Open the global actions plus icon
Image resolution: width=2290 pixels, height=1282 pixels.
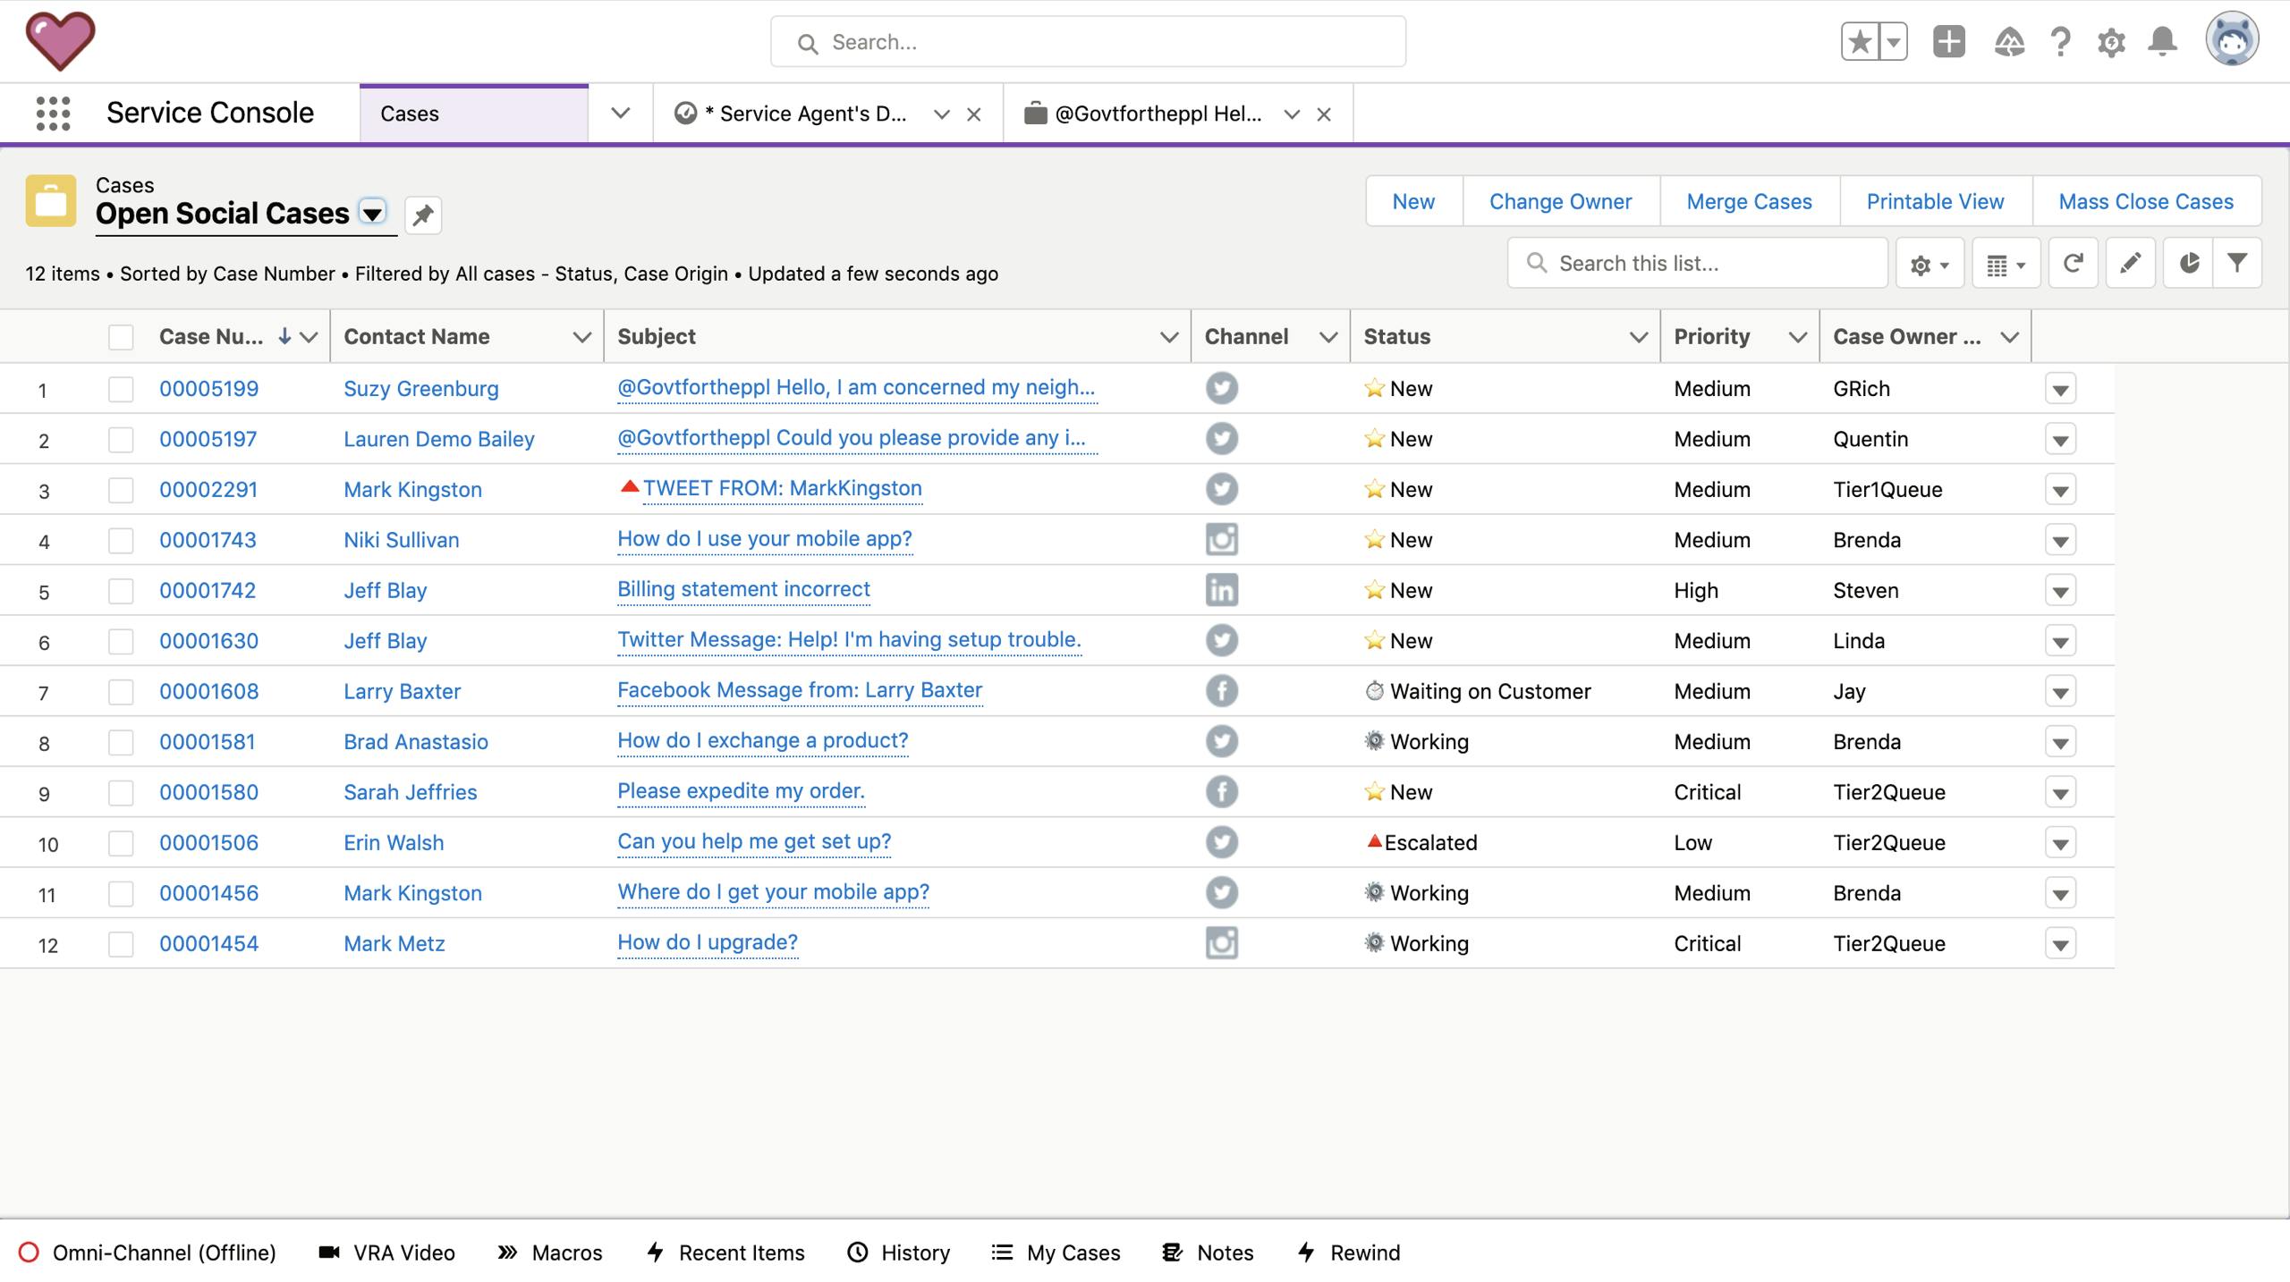coord(1948,41)
